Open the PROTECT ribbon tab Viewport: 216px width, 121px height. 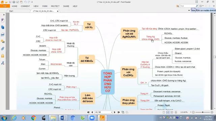click(55, 6)
